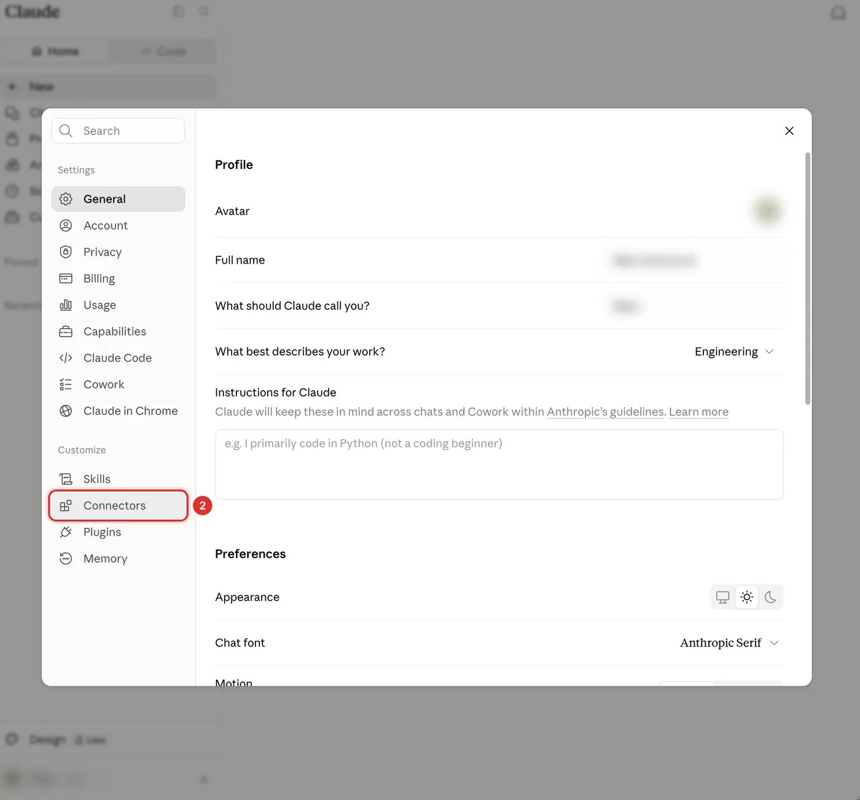Click the settings Search field
The image size is (860, 800).
pyautogui.click(x=119, y=131)
